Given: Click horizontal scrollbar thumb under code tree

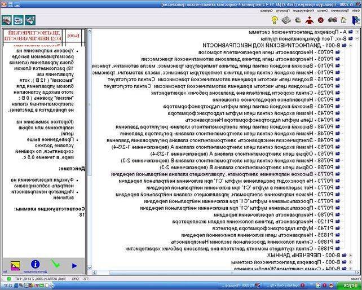Looking at the screenshot, I should [233, 273].
